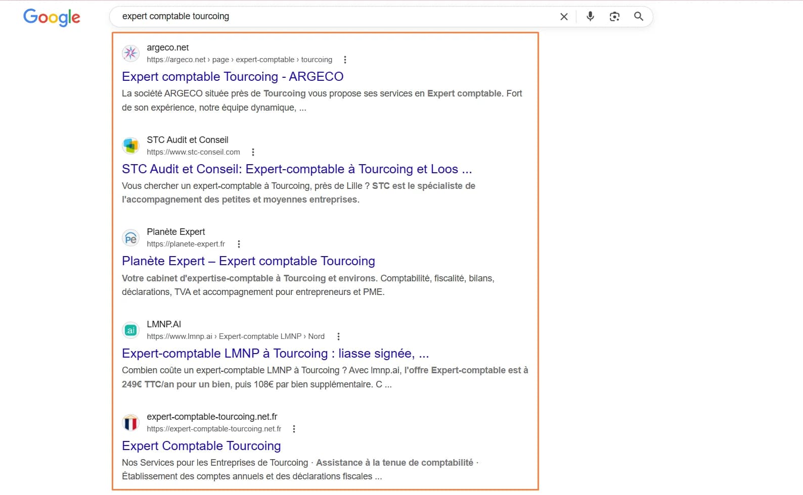Click the magnifying glass search button
This screenshot has height=495, width=803.
pos(639,17)
